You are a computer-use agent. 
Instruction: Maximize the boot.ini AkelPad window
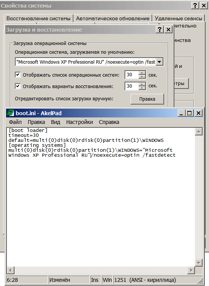click(x=189, y=113)
